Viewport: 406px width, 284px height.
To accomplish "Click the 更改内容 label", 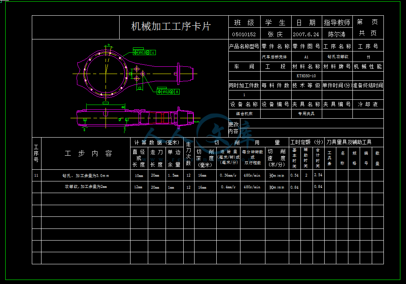I will [234, 128].
